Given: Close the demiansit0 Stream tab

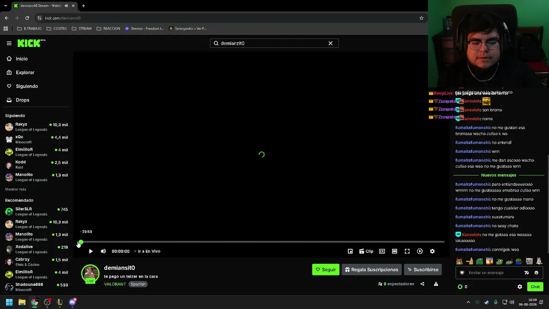Looking at the screenshot, I should tap(73, 6).
